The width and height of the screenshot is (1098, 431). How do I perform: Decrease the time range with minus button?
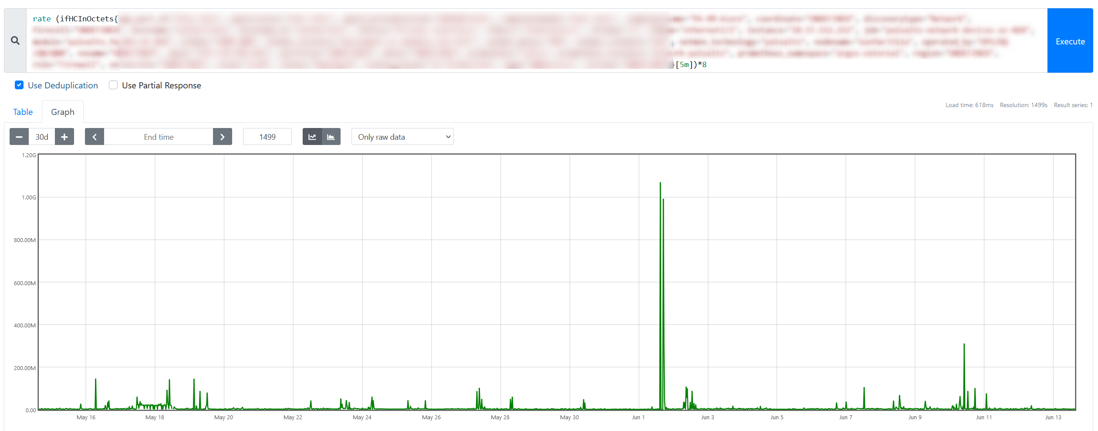19,137
